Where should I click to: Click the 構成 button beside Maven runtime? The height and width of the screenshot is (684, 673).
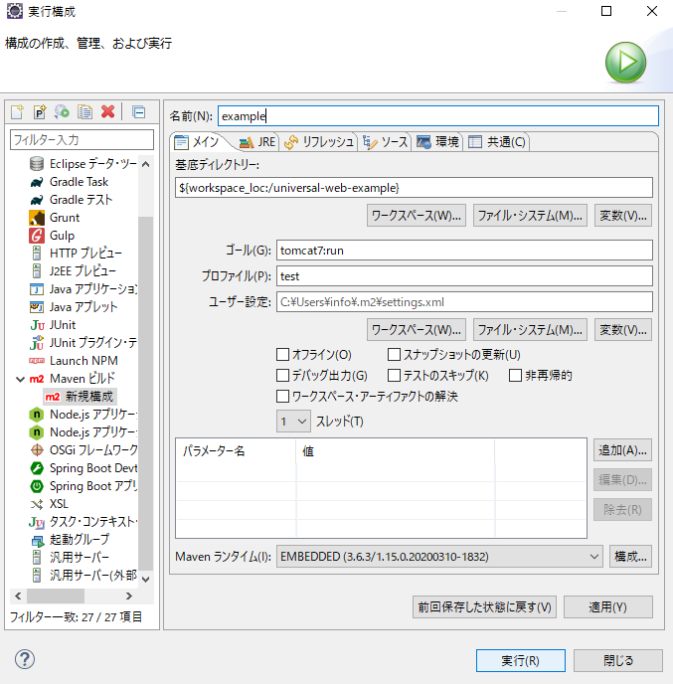pyautogui.click(x=630, y=556)
